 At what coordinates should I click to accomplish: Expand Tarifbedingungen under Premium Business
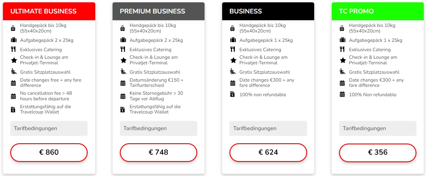coord(158,128)
